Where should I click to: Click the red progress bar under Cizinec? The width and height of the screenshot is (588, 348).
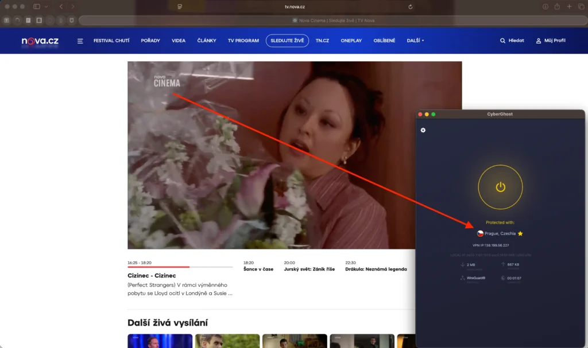click(x=158, y=266)
